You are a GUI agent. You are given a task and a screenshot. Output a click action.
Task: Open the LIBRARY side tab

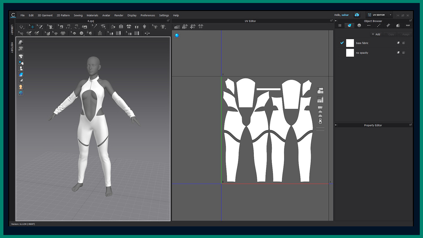[x=12, y=30]
